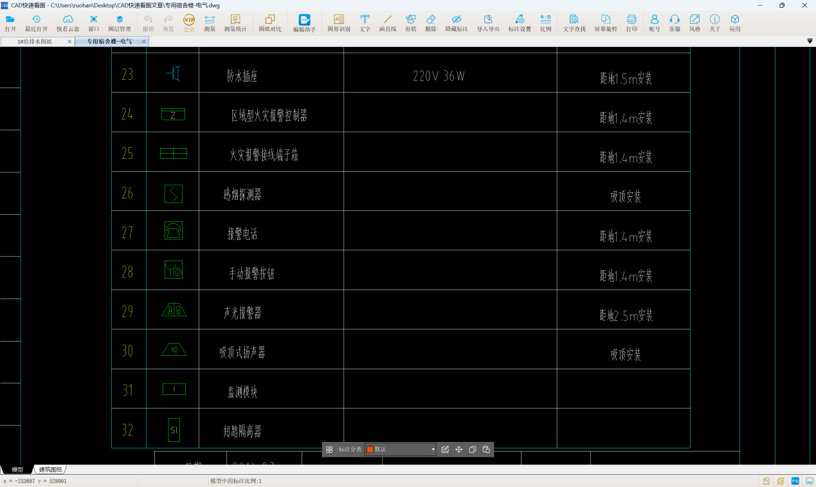The image size is (816, 487).
Task: Click the grid icon beside 标注分类
Action: [x=329, y=450]
